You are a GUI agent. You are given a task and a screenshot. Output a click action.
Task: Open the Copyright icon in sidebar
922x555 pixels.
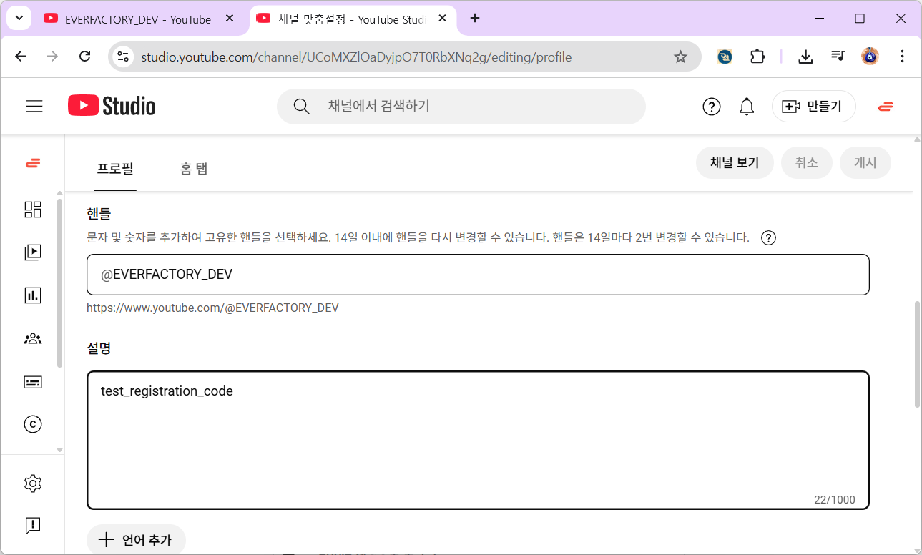(33, 424)
